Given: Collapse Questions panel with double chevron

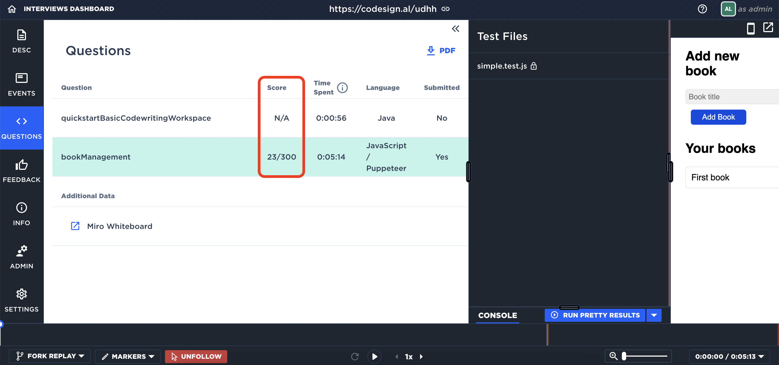Looking at the screenshot, I should click(455, 29).
